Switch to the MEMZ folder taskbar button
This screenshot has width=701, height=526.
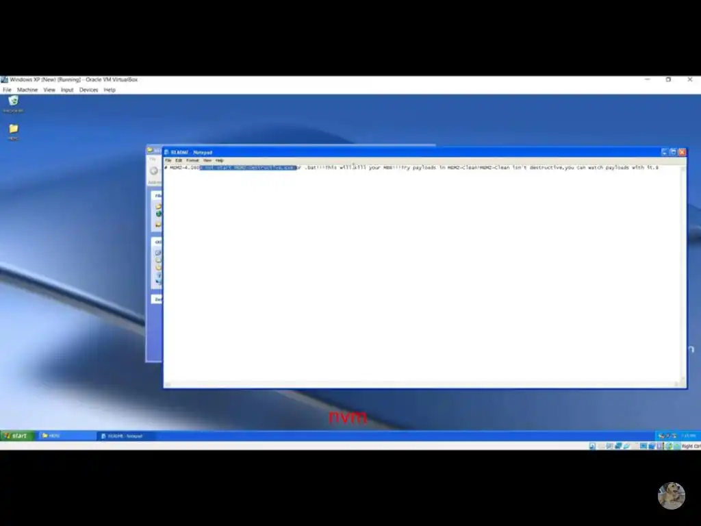point(66,436)
